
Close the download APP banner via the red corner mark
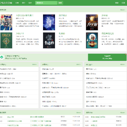coord(126,55)
